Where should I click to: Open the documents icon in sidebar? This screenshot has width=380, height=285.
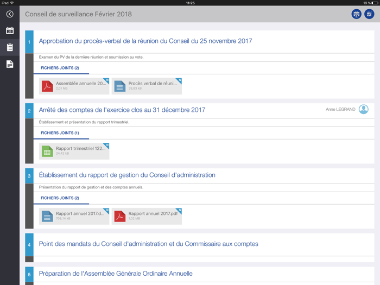click(10, 64)
